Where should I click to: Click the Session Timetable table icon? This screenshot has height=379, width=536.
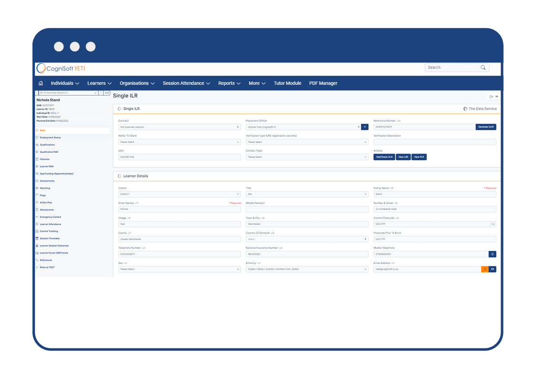pos(37,238)
